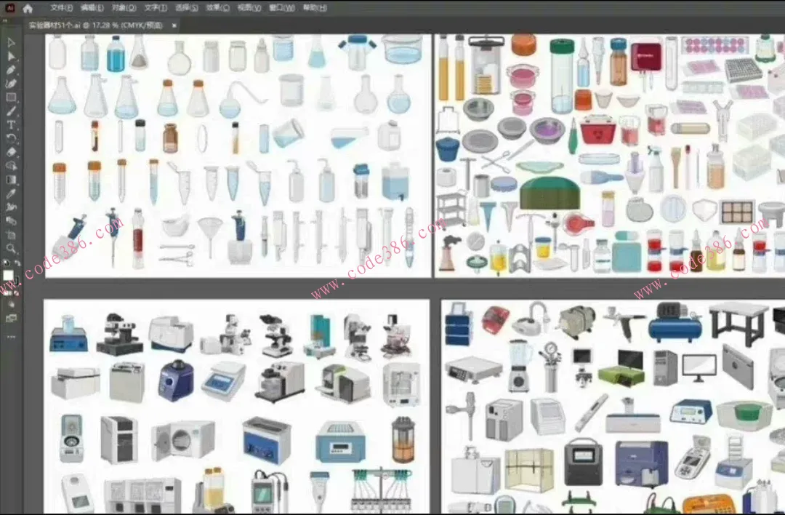Open the 效果(C) menu
The image size is (785, 515).
click(217, 9)
